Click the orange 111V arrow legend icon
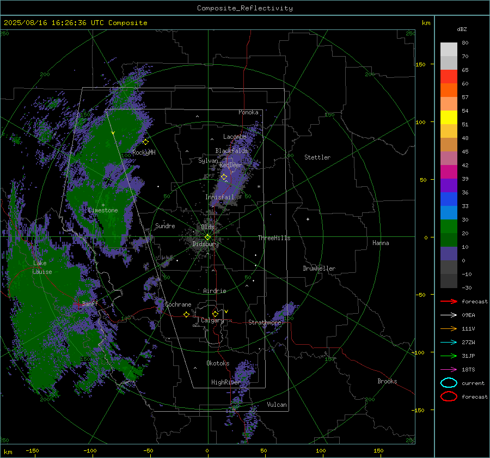Screen dimensions: 490x458 tap(449, 328)
